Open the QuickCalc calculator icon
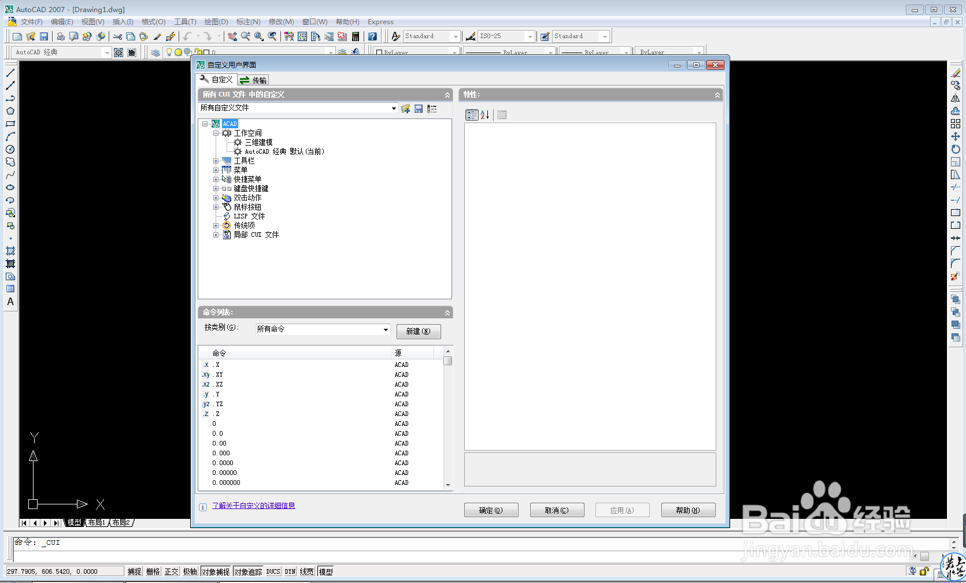966x583 pixels. click(x=356, y=36)
